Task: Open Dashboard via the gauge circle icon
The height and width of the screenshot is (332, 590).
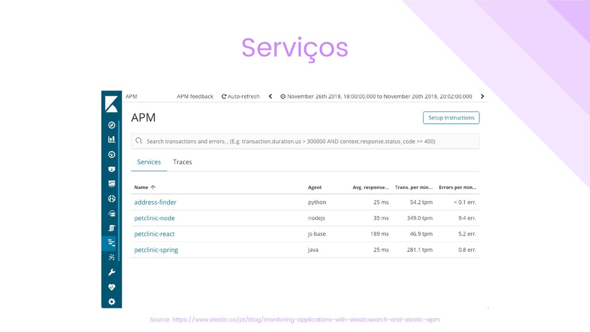Action: tap(111, 154)
